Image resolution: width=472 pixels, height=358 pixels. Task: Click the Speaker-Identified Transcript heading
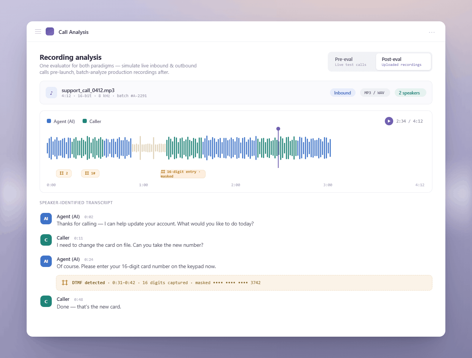click(76, 203)
